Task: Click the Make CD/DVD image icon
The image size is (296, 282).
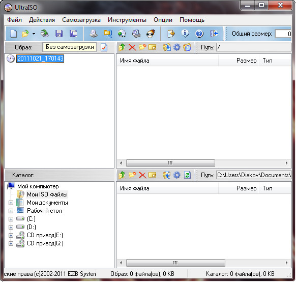Action: click(x=94, y=34)
